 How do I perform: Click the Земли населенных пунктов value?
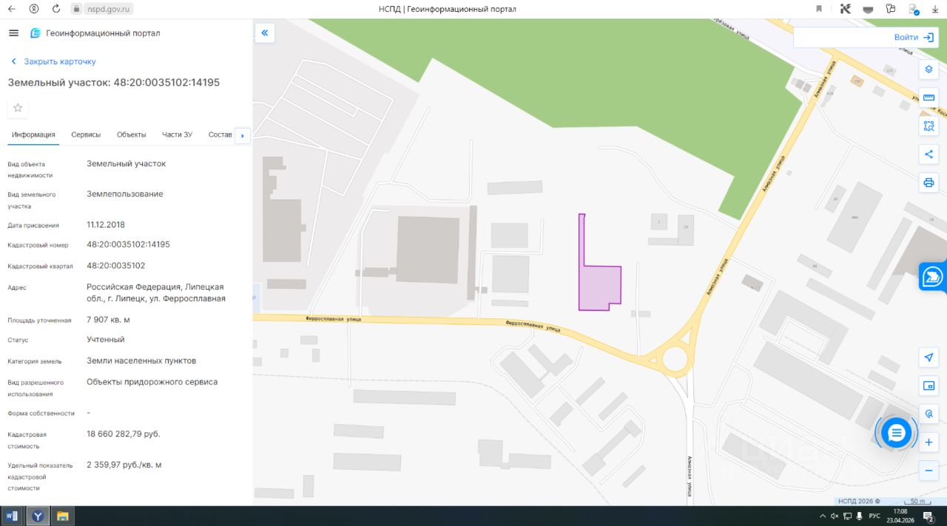pyautogui.click(x=141, y=361)
